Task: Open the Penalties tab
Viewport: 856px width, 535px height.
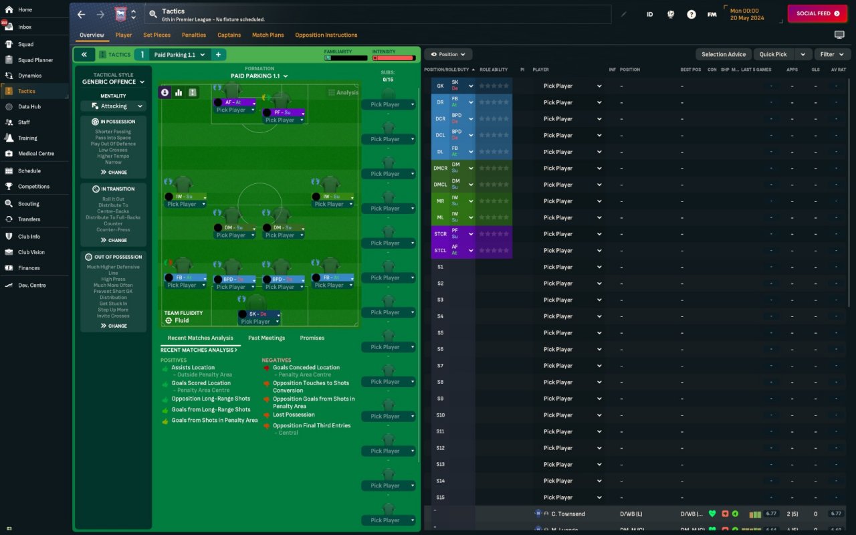Action: [x=194, y=35]
